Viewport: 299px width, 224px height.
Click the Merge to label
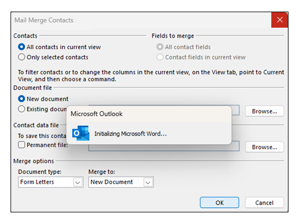pyautogui.click(x=102, y=172)
